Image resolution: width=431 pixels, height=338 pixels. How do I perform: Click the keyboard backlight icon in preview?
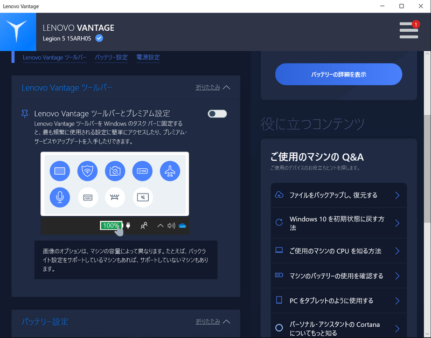115,197
